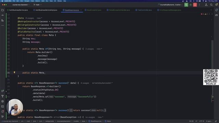This screenshot has width=219, height=123.
Task: Open the Git tool window icon
Action: click(2, 117)
